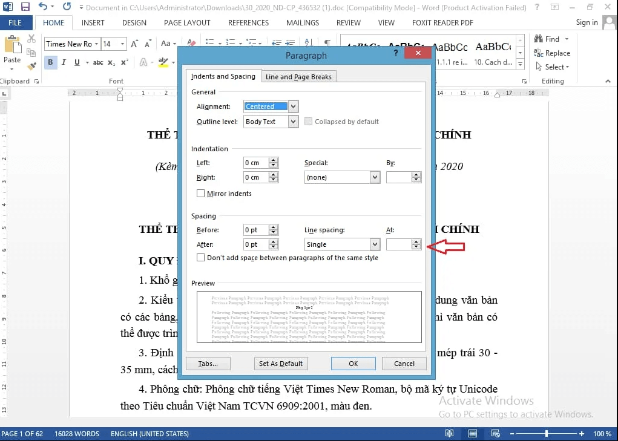Click the Subscript icon
This screenshot has height=441, width=618.
(111, 62)
